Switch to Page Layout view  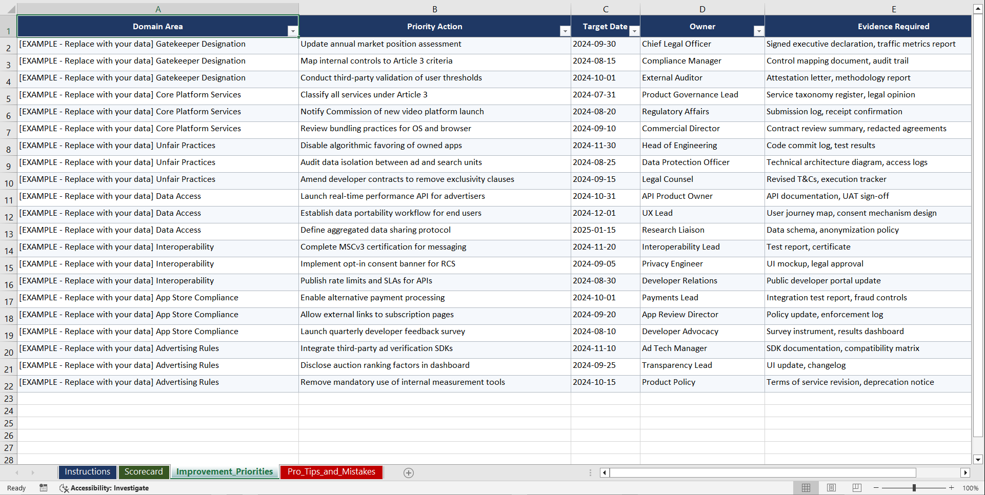[x=831, y=488]
